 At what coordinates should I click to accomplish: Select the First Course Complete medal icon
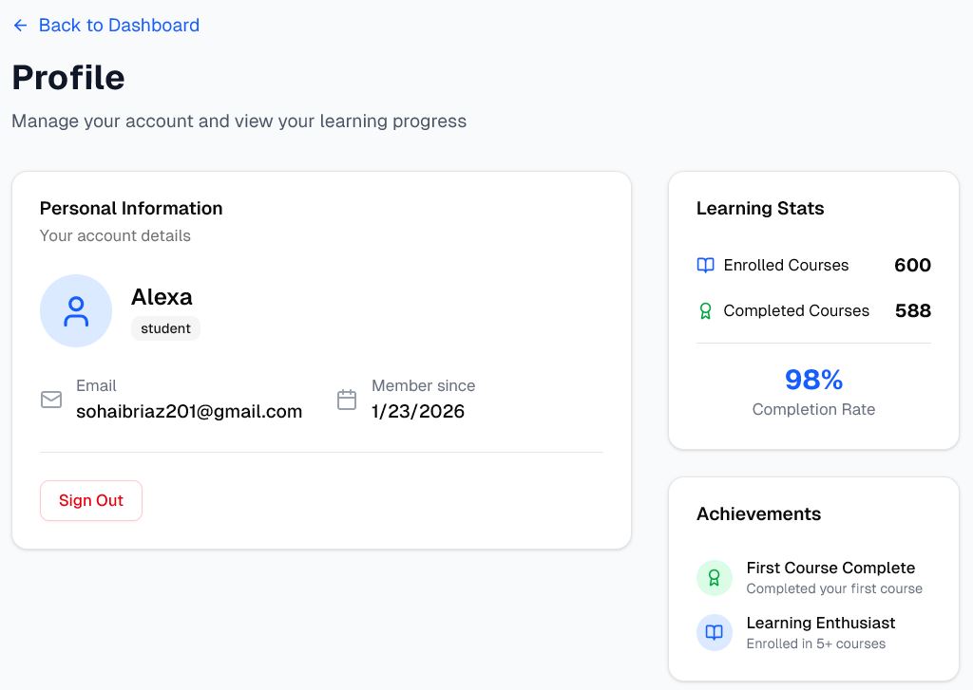tap(714, 578)
